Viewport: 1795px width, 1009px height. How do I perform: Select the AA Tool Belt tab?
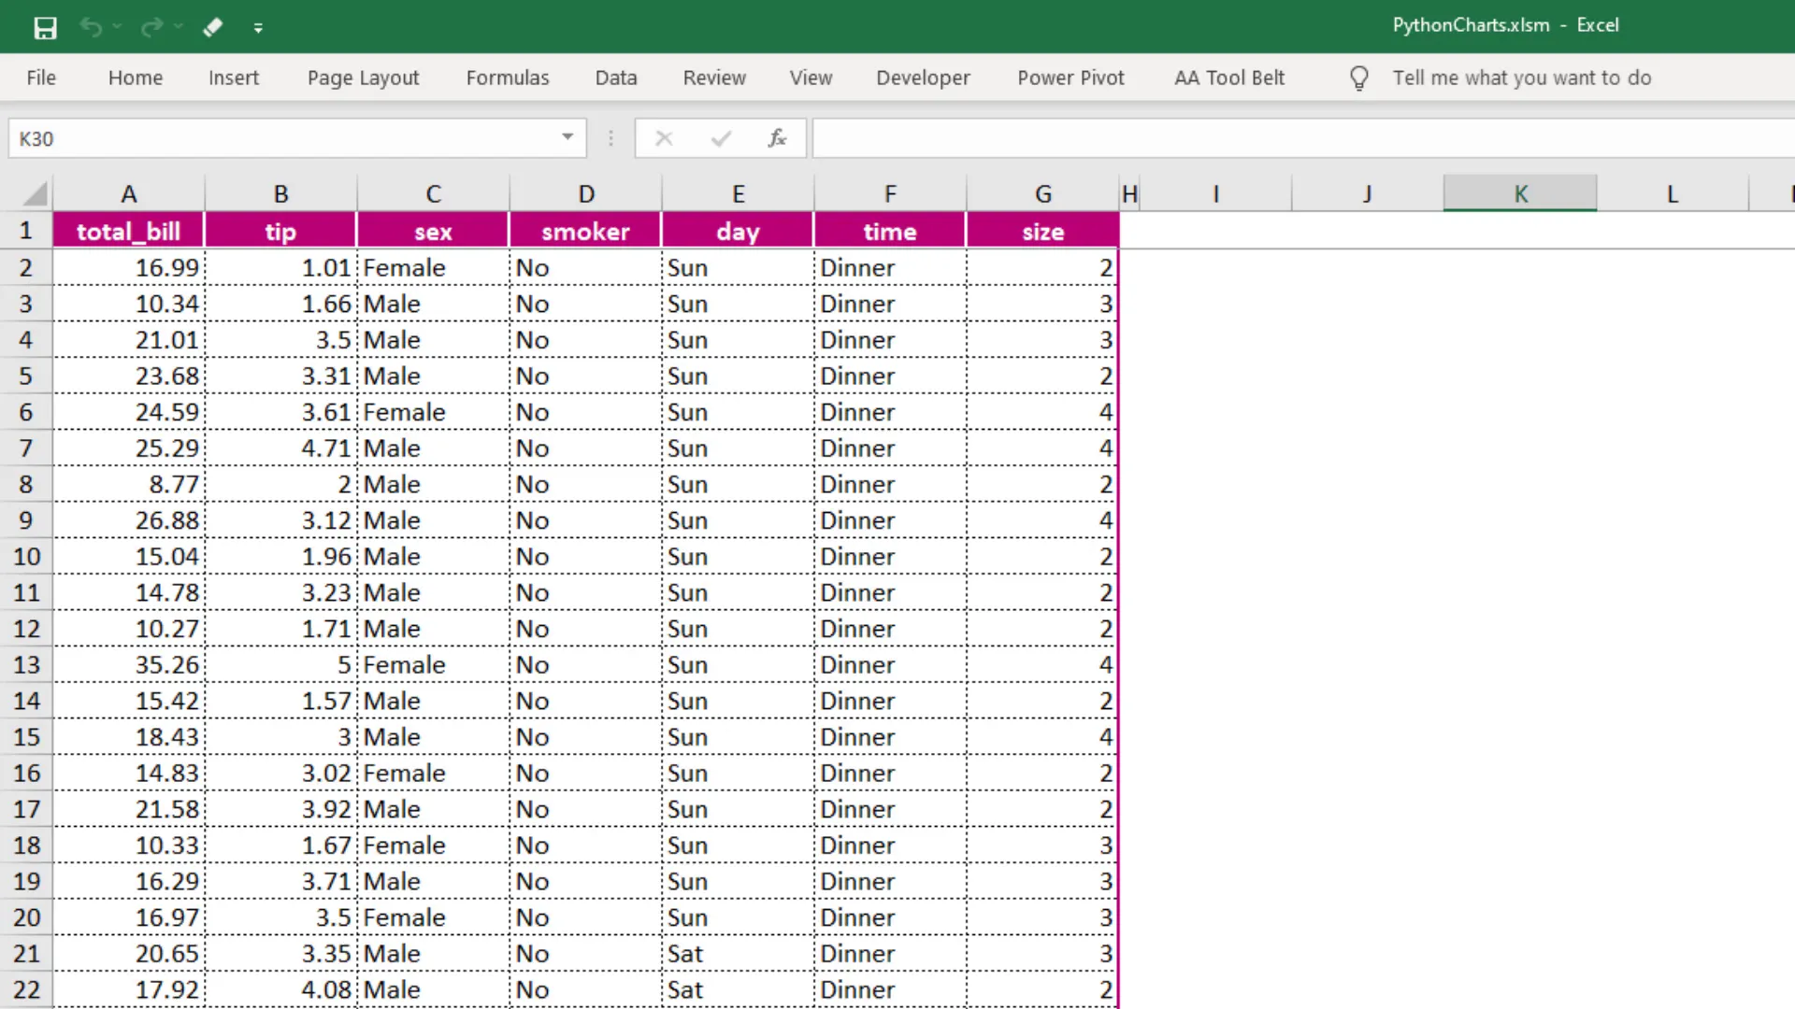1228,78
